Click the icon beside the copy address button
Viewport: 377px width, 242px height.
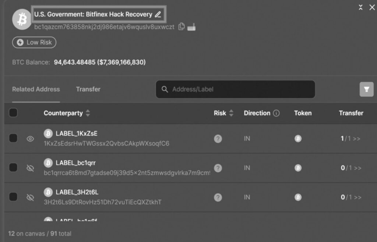pyautogui.click(x=191, y=27)
